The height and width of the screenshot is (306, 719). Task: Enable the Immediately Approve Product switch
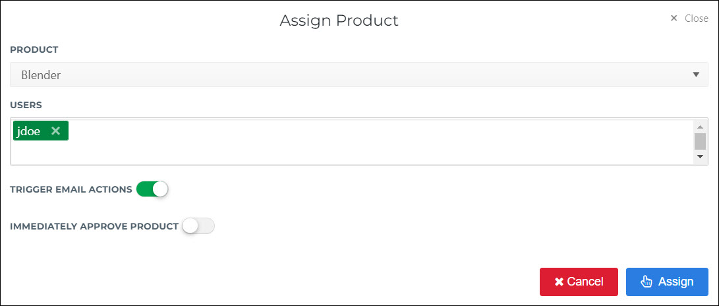[x=198, y=226]
